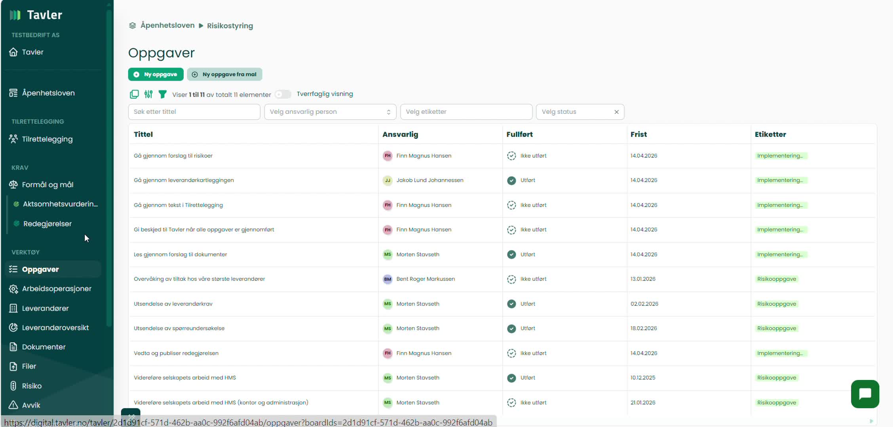Image resolution: width=893 pixels, height=427 pixels.
Task: Go to Arbeidsoperasjoner in sidebar
Action: coord(57,289)
